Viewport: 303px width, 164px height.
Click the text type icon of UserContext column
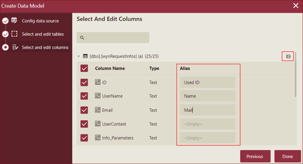pyautogui.click(x=98, y=124)
